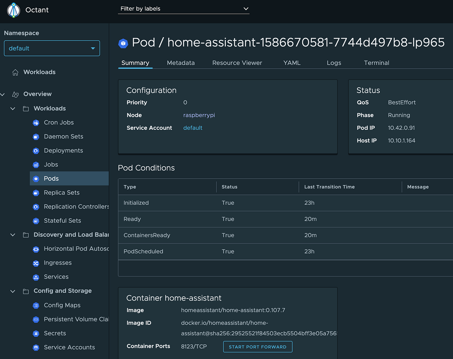Collapse the Config and Storage section
The width and height of the screenshot is (453, 359).
coord(13,291)
